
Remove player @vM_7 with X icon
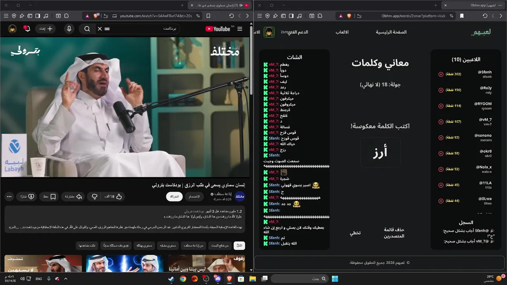(x=441, y=122)
